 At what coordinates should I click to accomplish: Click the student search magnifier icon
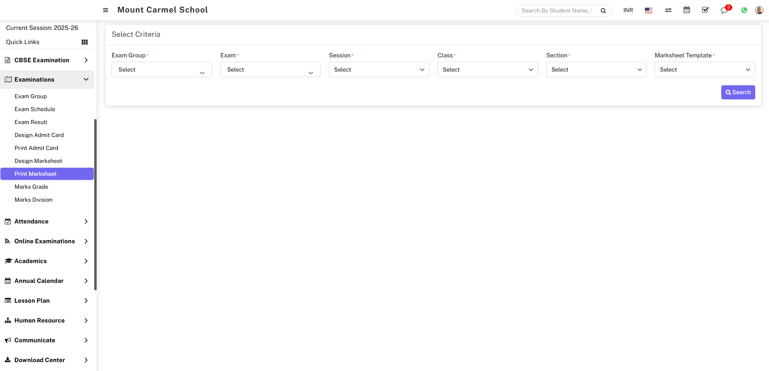pyautogui.click(x=603, y=11)
